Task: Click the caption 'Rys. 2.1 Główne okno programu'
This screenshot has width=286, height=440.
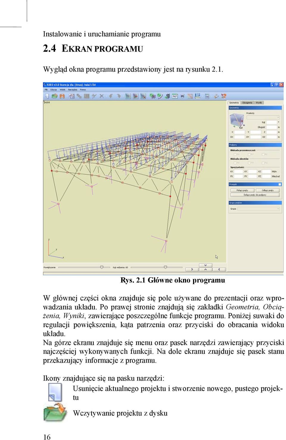Action: pos(172,280)
